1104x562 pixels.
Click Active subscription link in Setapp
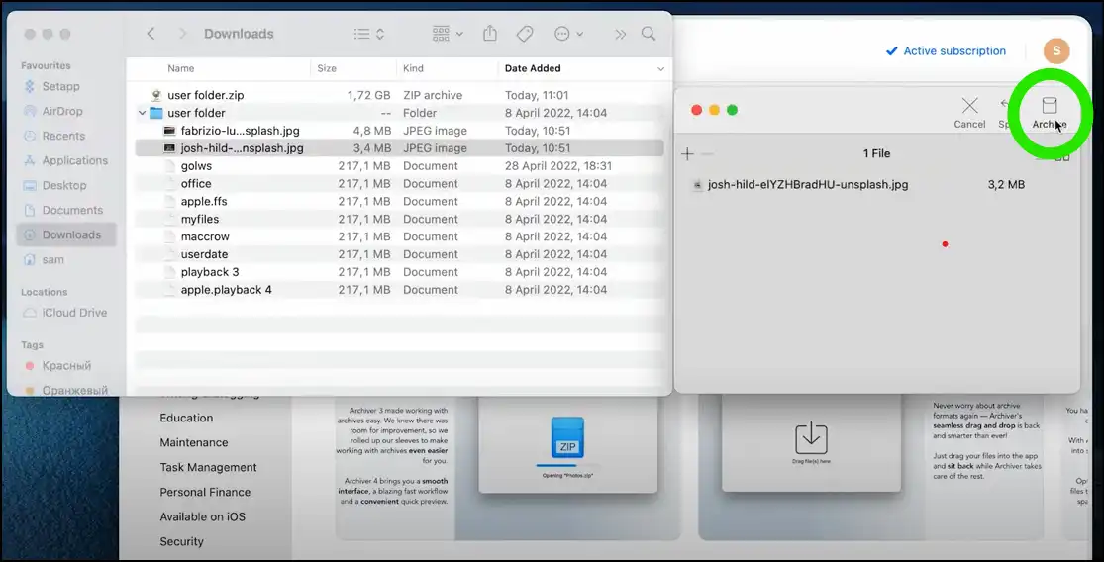point(946,50)
